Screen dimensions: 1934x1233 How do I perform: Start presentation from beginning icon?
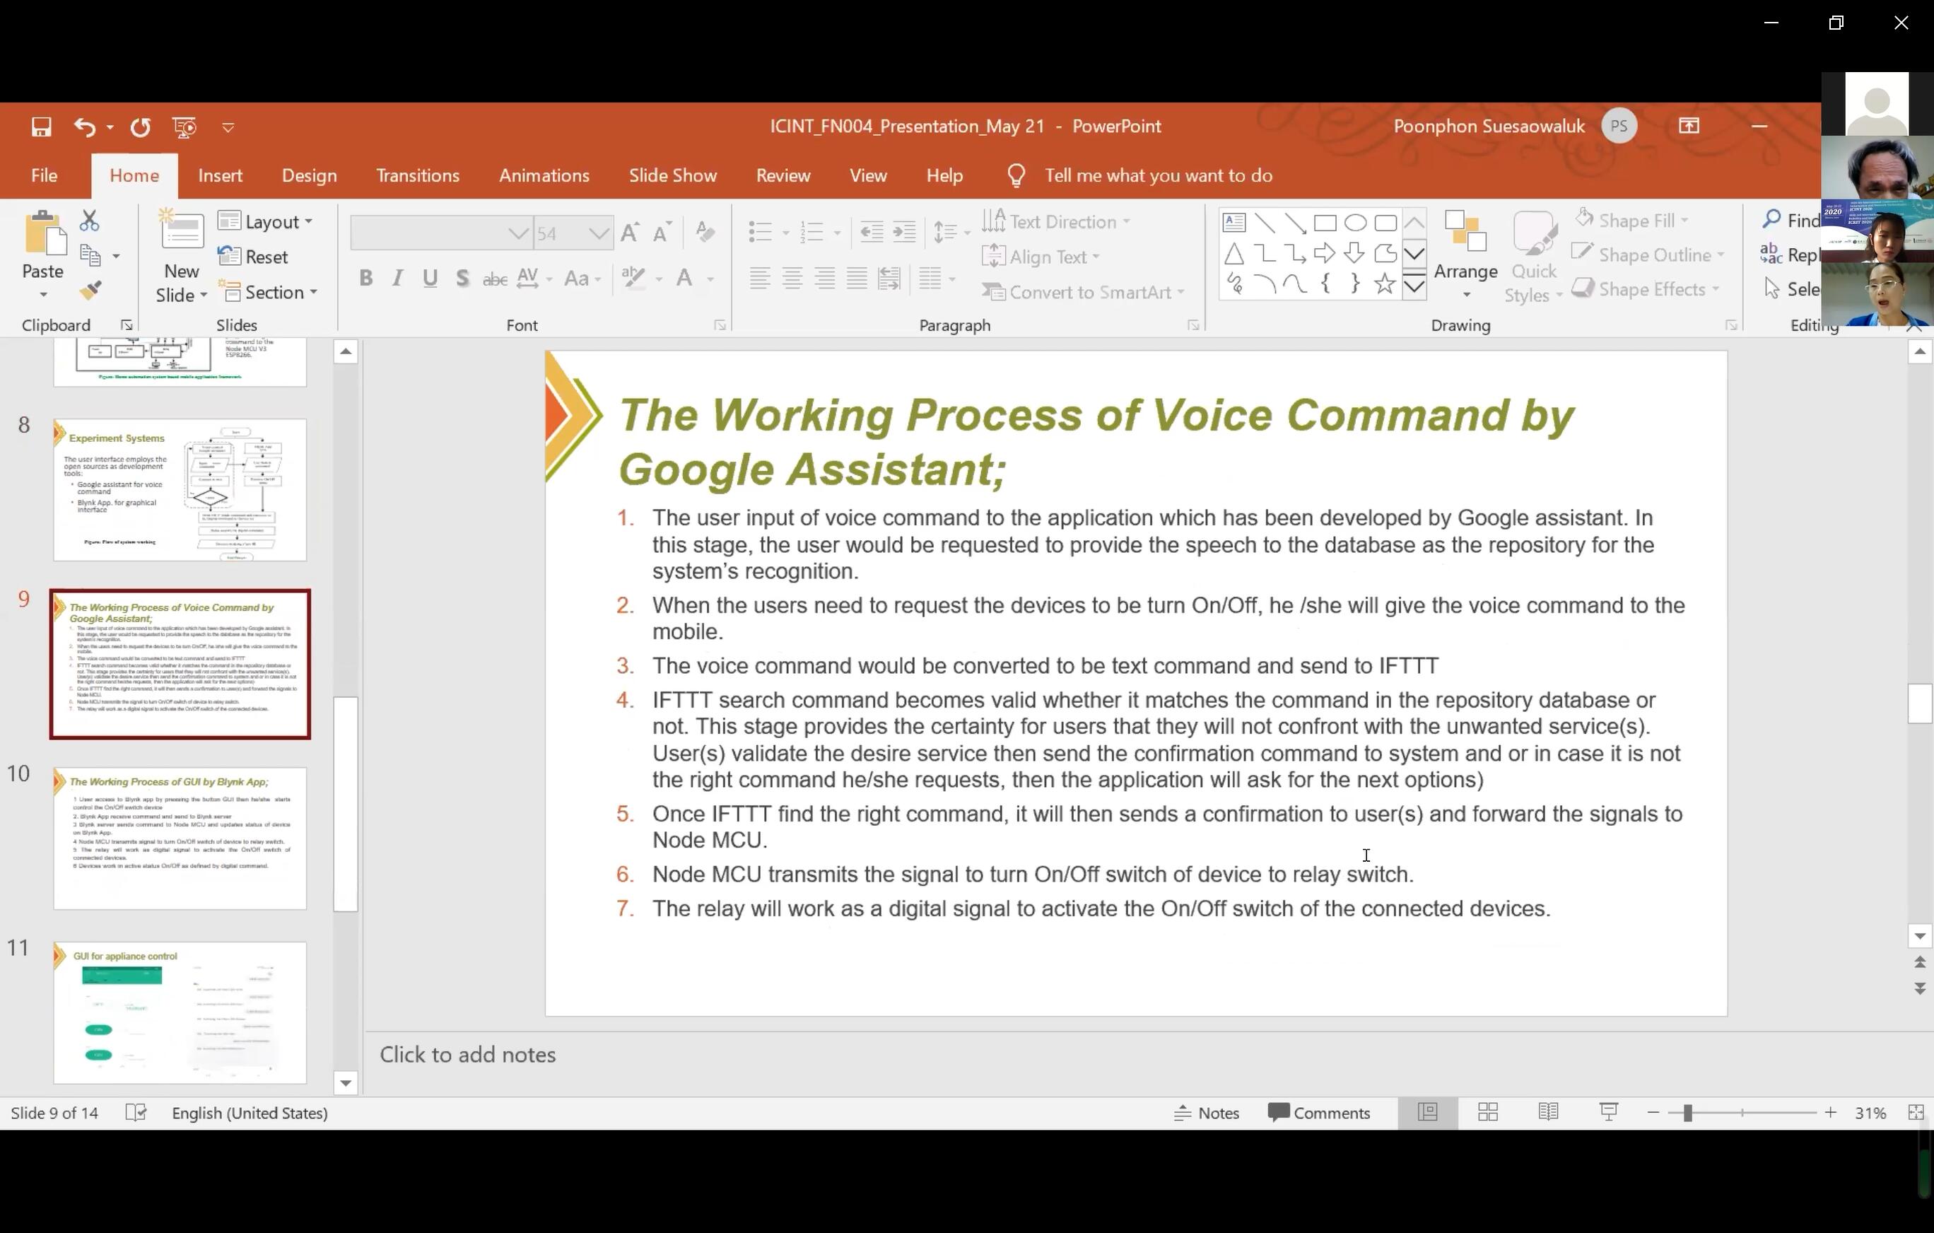coord(184,127)
